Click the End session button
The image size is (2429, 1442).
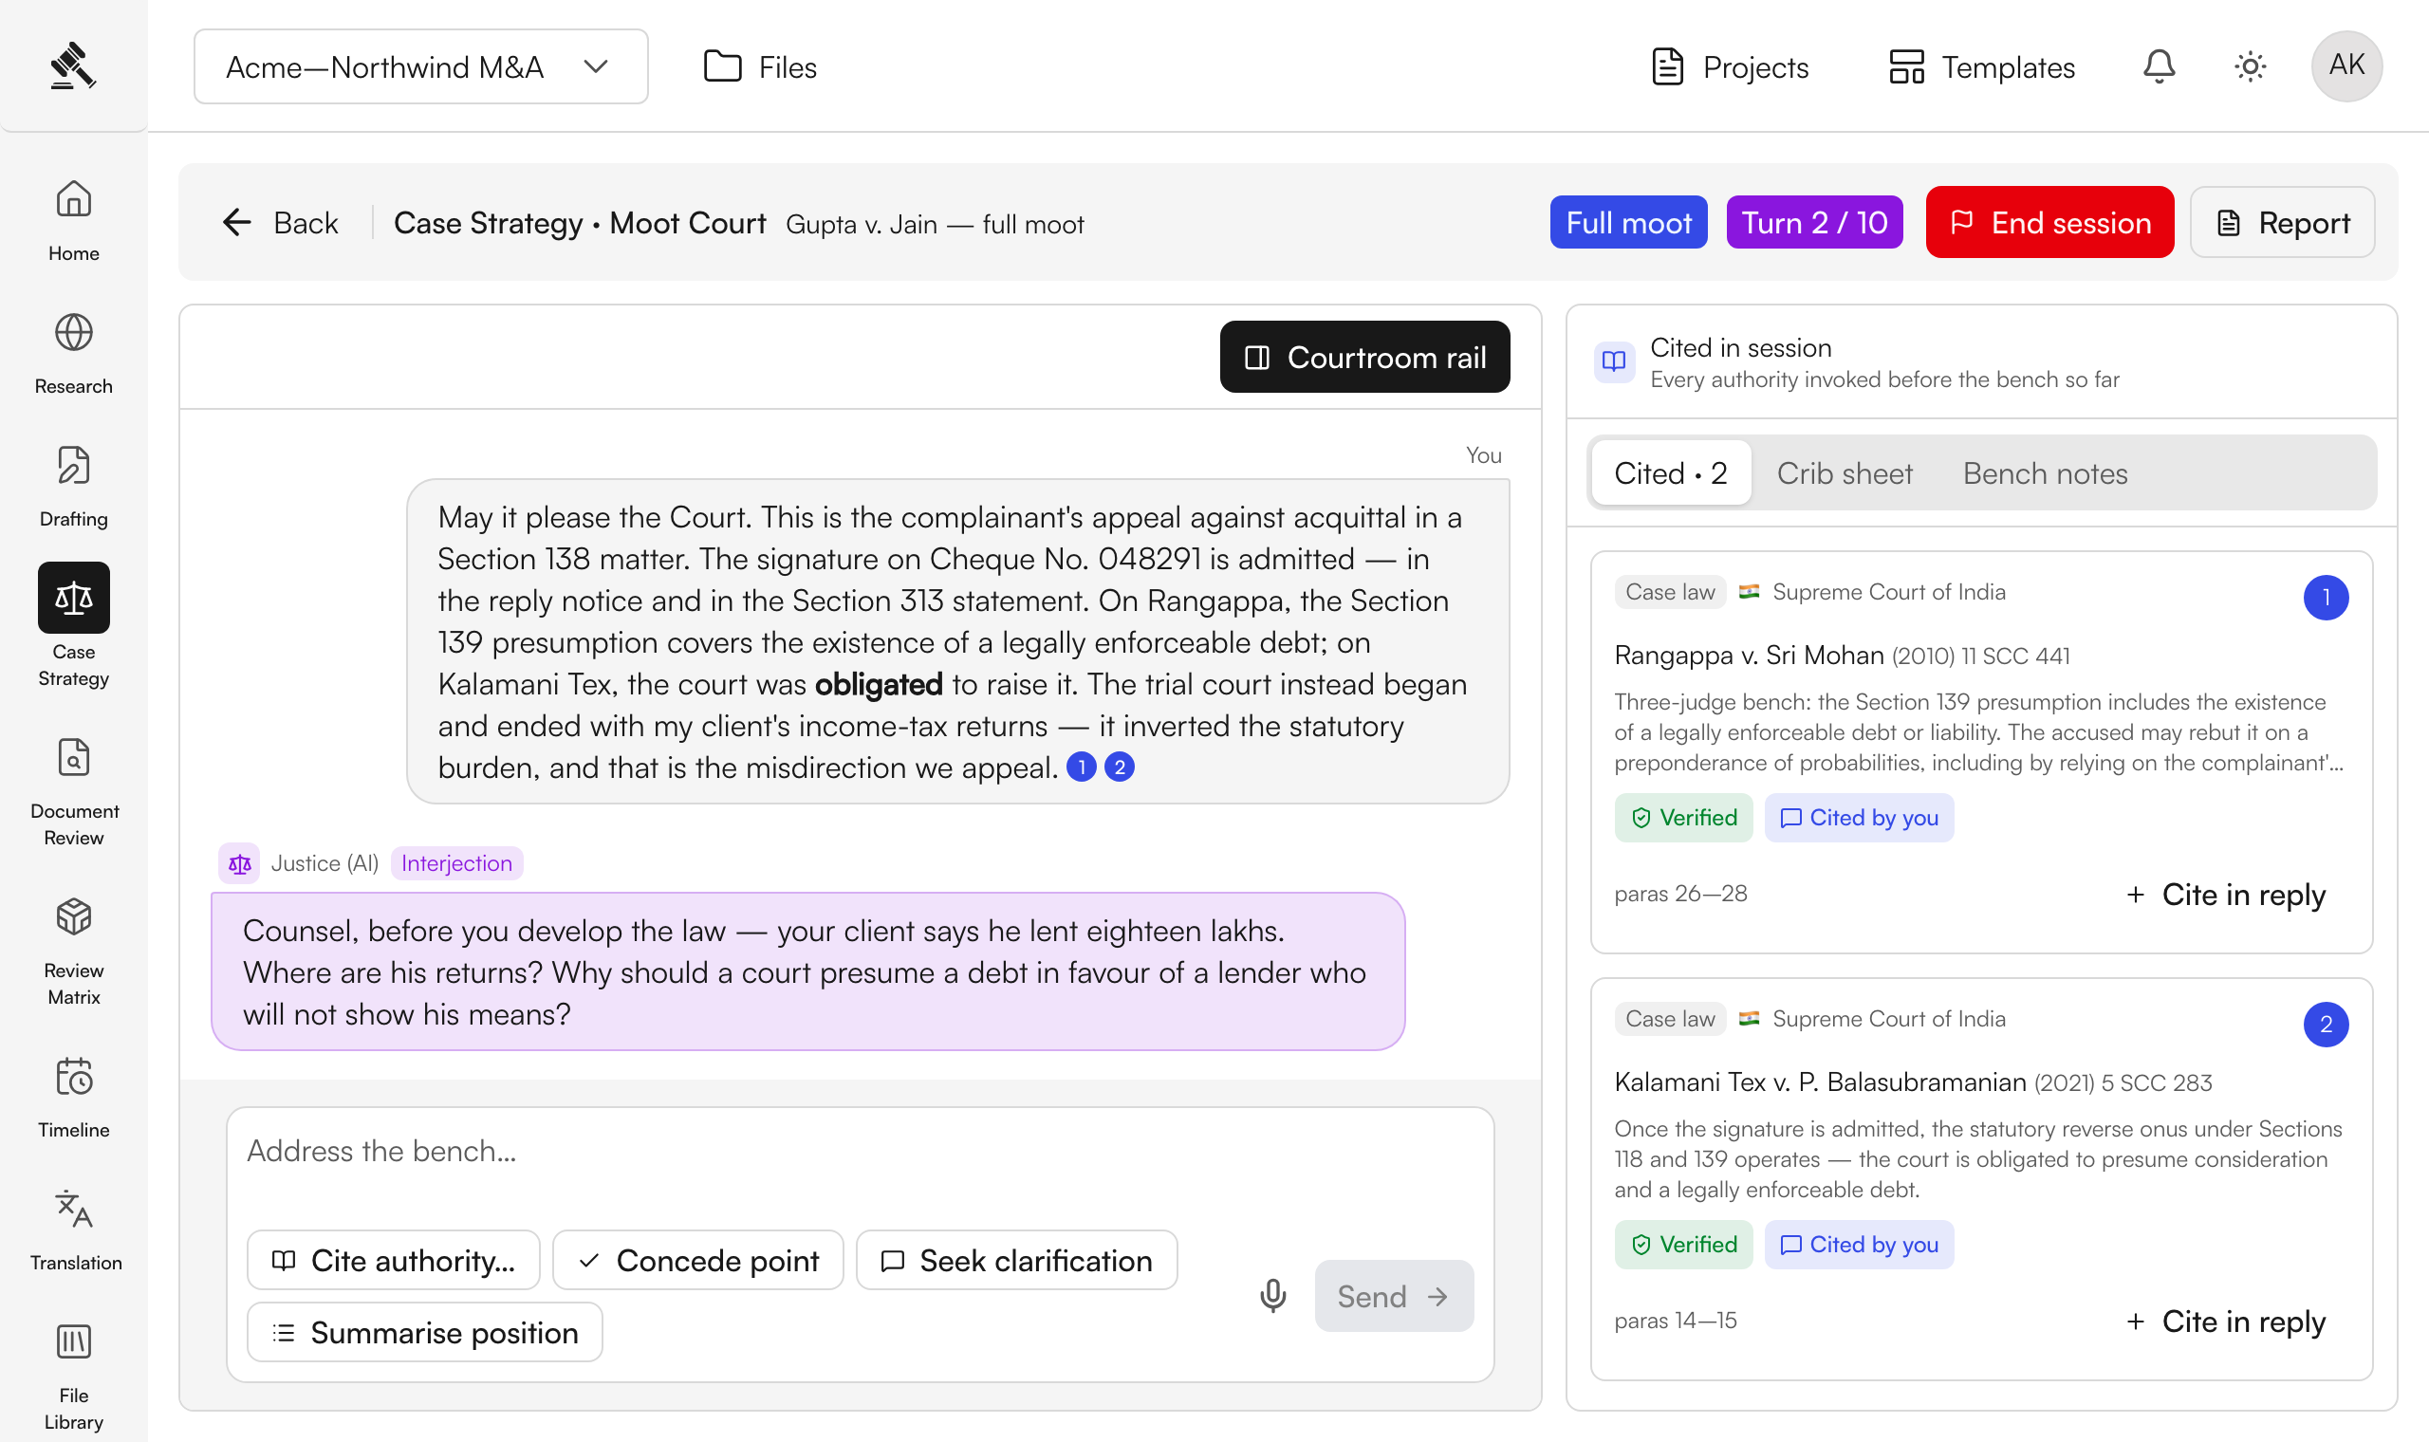[2050, 223]
